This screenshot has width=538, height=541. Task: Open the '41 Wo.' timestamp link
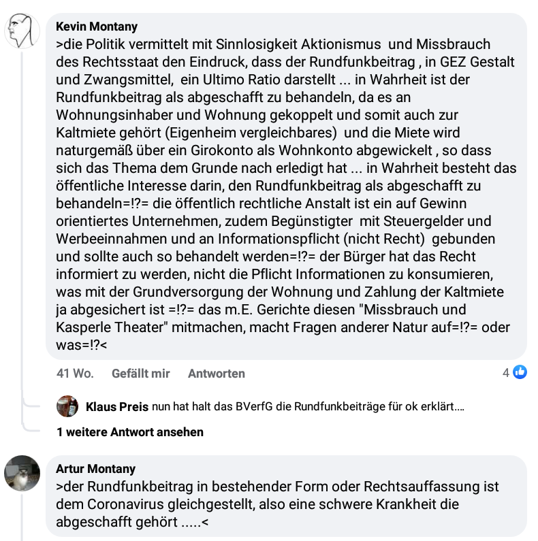75,374
